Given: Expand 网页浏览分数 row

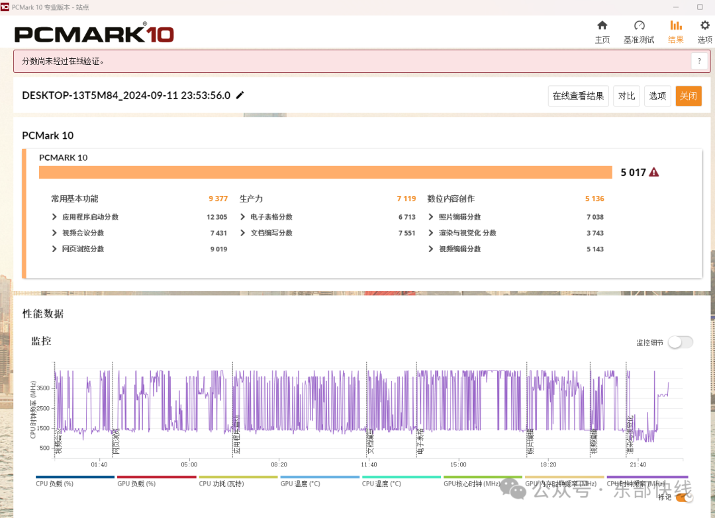Looking at the screenshot, I should [54, 249].
